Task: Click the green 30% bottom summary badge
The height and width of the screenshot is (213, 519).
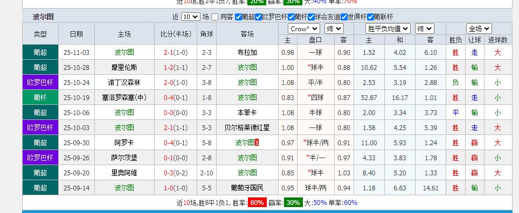Action: (x=293, y=202)
